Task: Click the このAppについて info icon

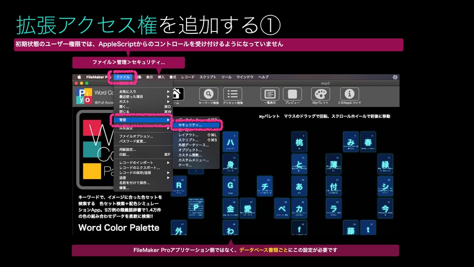Action: (349, 93)
